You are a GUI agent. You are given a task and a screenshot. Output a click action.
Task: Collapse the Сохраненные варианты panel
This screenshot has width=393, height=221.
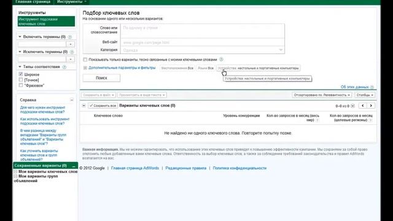coord(74,166)
